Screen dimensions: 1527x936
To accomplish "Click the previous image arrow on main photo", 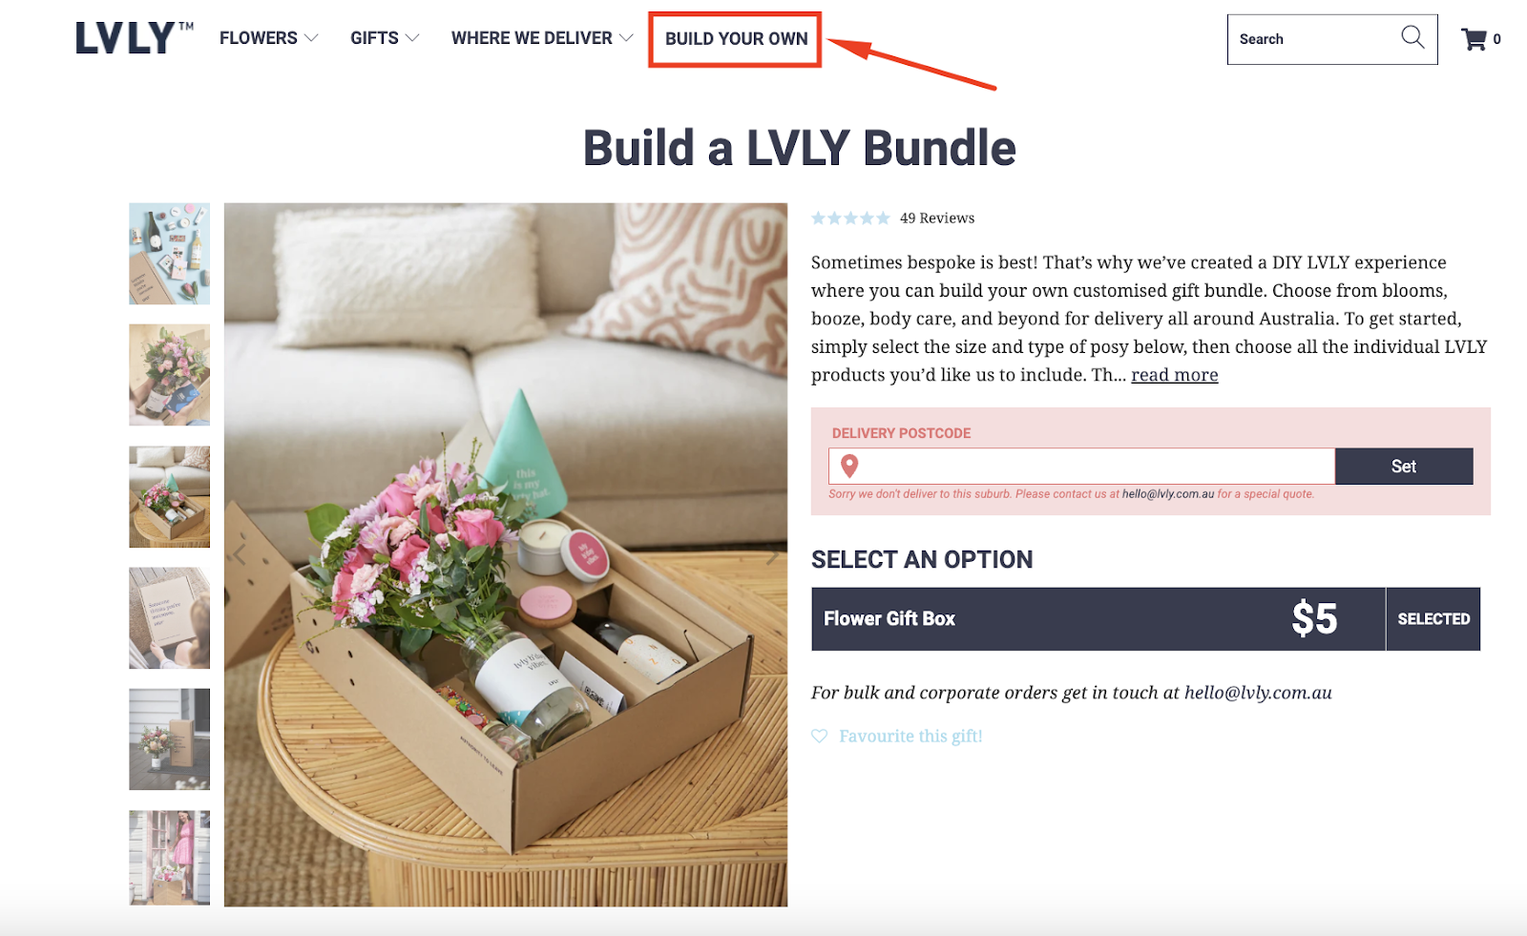I will point(241,554).
